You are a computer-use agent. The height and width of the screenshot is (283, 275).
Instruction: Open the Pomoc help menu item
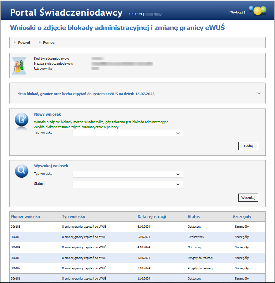(49, 43)
